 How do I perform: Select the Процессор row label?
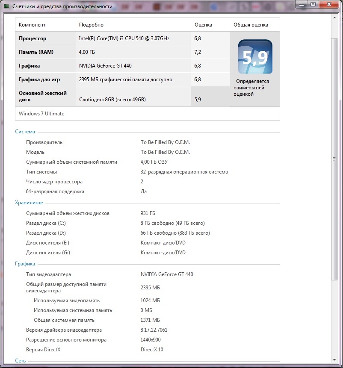(33, 38)
